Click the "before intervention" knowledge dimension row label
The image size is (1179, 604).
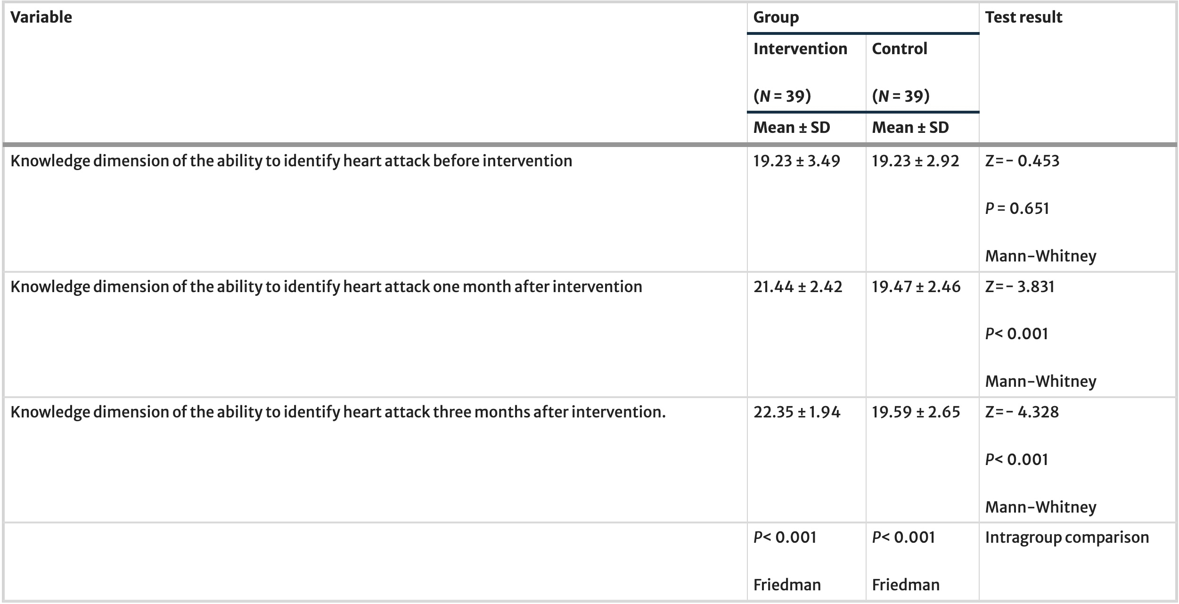[291, 161]
